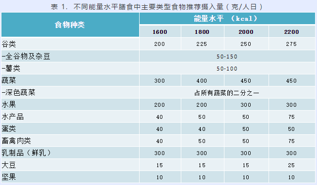Select the row label 蔬菜
Screen dimensions: 317x185
[9, 80]
